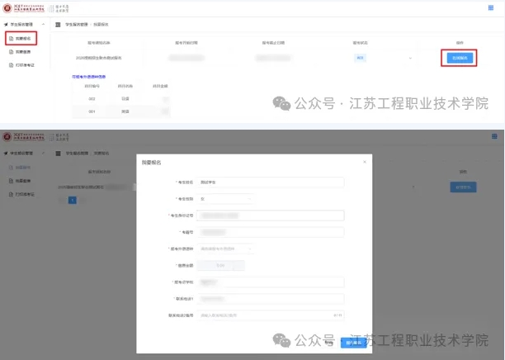This screenshot has height=360, width=505.
Task: Click the 报考点学校 input field
Action: pos(270,282)
